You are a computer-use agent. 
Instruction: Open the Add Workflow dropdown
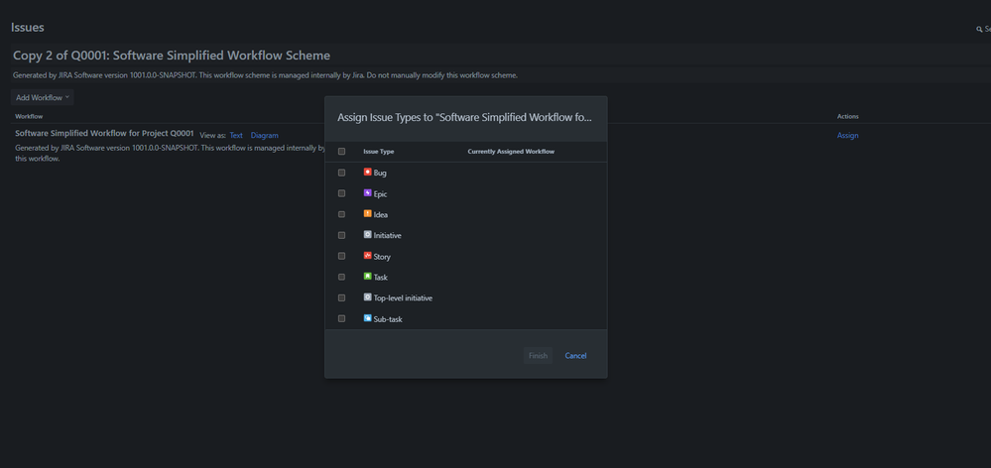(x=43, y=97)
